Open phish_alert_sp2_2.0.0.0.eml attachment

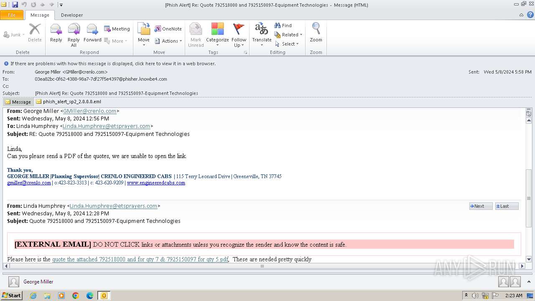tap(69, 102)
